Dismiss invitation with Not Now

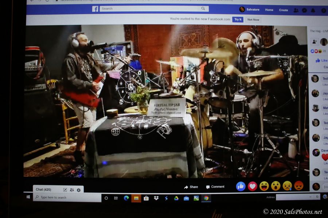[253, 20]
